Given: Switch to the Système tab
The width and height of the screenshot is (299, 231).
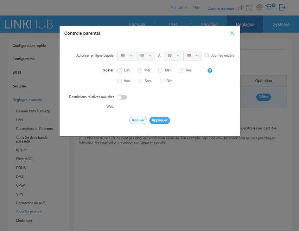Looking at the screenshot, I should pyautogui.click(x=281, y=24).
